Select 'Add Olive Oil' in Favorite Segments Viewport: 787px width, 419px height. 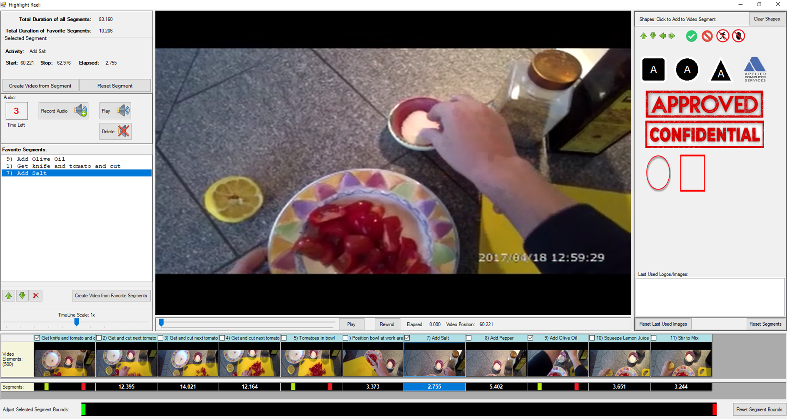pos(41,159)
